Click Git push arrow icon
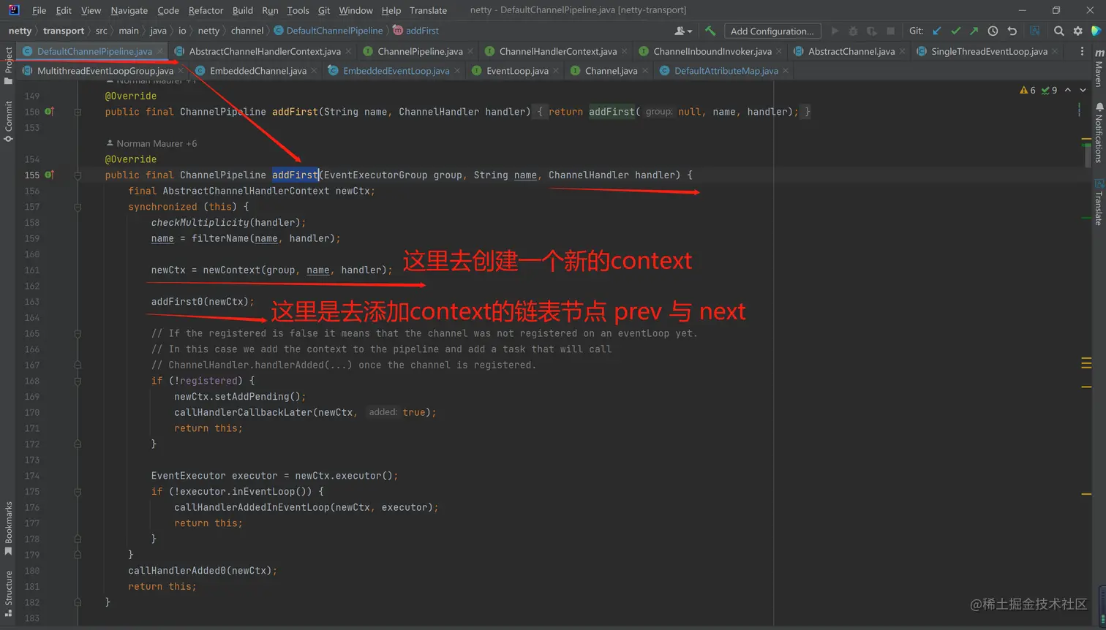Image resolution: width=1106 pixels, height=630 pixels. (x=974, y=31)
